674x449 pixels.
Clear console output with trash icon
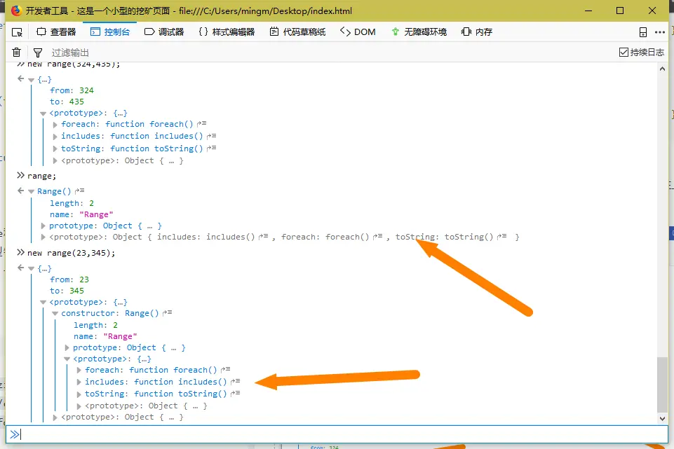pyautogui.click(x=16, y=53)
